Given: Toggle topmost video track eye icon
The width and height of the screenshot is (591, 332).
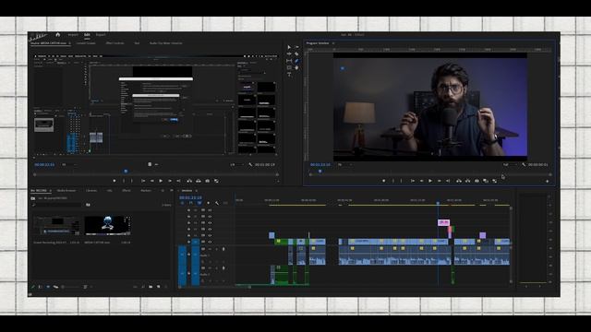Looking at the screenshot, I should click(x=210, y=210).
